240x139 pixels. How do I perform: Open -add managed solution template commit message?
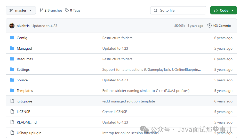[129, 101]
